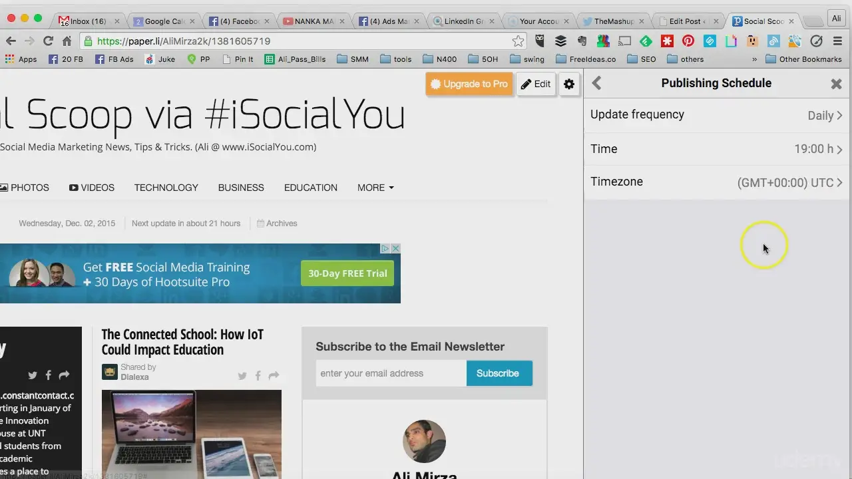Open the SMM bookmarks folder
Screen dimensions: 852x479
(x=353, y=59)
